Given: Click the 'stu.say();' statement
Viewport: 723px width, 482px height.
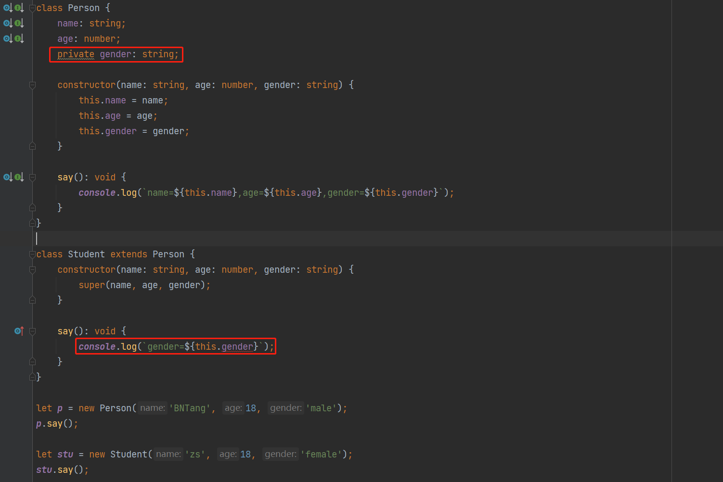Looking at the screenshot, I should pyautogui.click(x=62, y=470).
